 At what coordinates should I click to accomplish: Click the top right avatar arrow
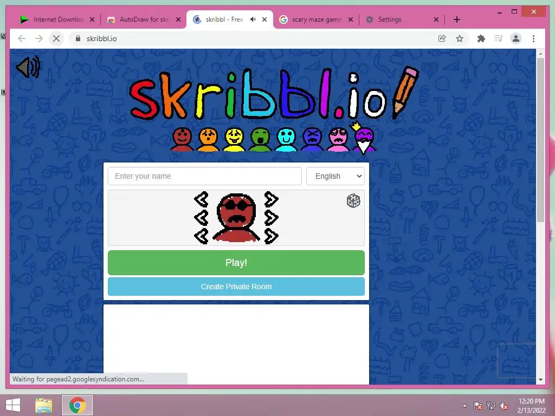tap(271, 199)
